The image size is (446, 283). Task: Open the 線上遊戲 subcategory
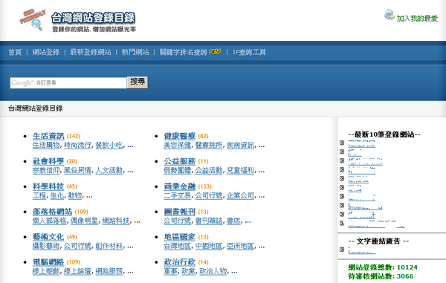click(46, 271)
